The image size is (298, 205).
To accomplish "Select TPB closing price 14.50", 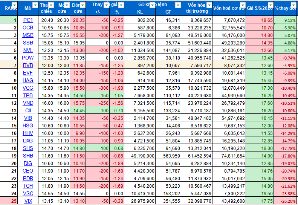I will (x=78, y=95).
